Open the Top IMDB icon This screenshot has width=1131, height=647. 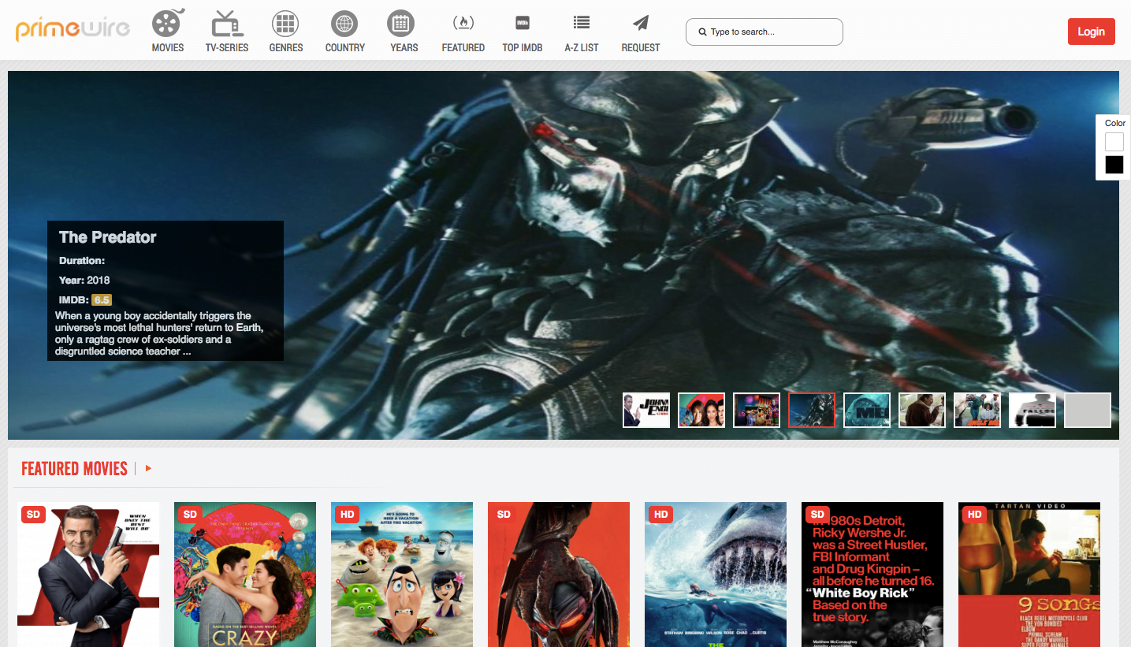523,23
